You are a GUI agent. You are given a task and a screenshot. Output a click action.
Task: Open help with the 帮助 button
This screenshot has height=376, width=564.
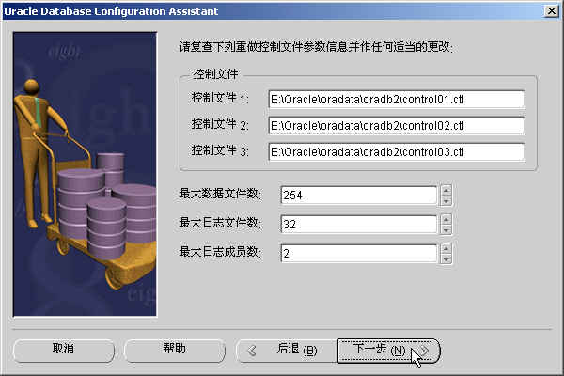pyautogui.click(x=175, y=351)
